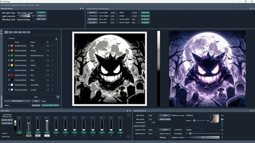Switch to the PETG filament tab
Image resolution: width=255 pixels, height=143 pixels.
(x=16, y=32)
